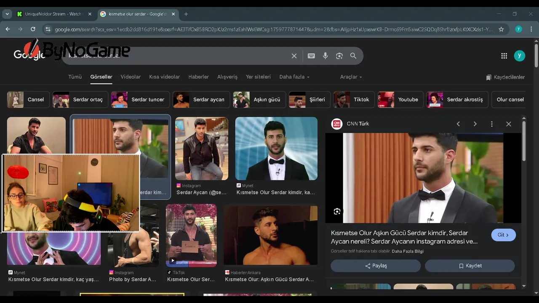This screenshot has width=539, height=303.
Task: Filter by the Serdar ortaç chip
Action: 80,100
